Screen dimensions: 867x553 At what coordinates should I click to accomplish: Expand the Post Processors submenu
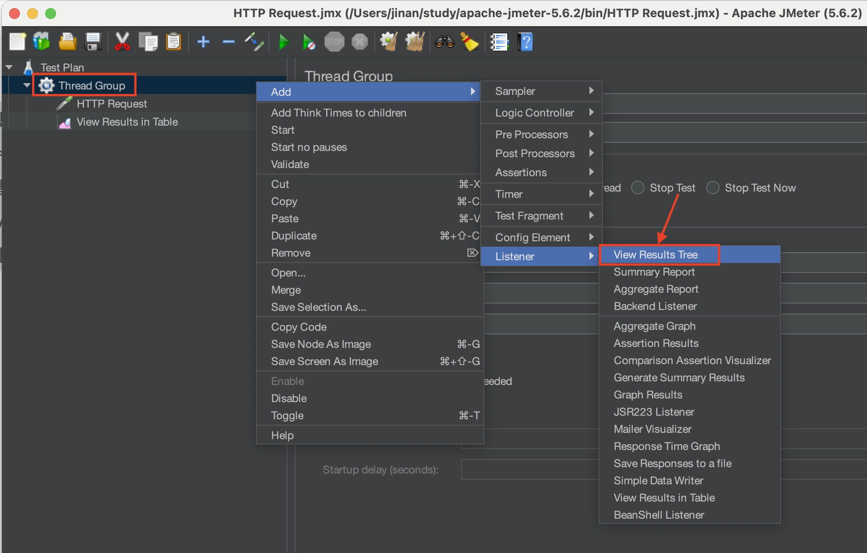(x=541, y=153)
